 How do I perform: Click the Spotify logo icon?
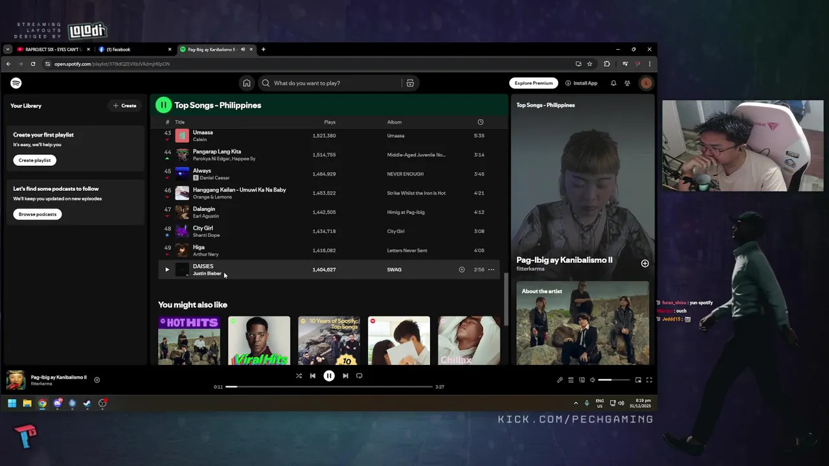tap(16, 83)
